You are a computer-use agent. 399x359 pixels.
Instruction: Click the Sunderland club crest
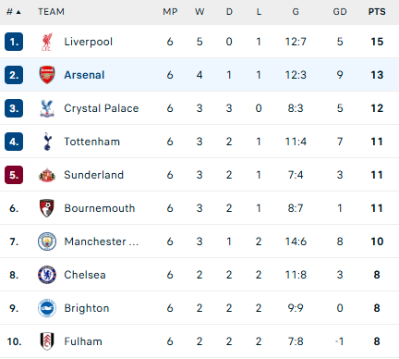tap(47, 175)
